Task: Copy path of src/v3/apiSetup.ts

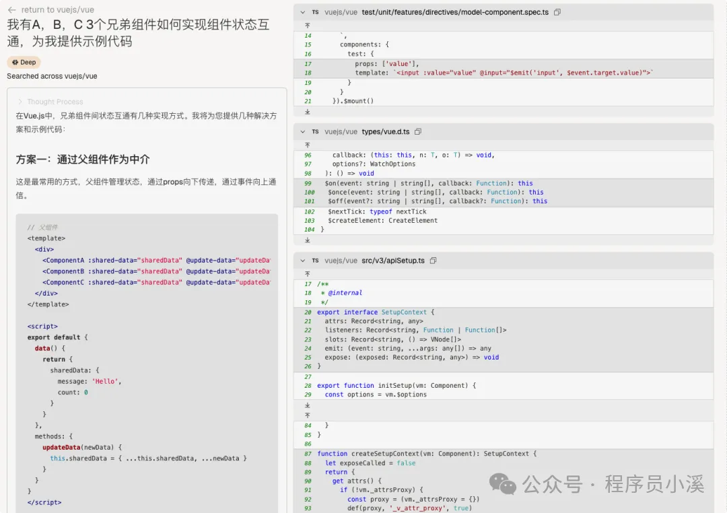Action: click(x=433, y=261)
